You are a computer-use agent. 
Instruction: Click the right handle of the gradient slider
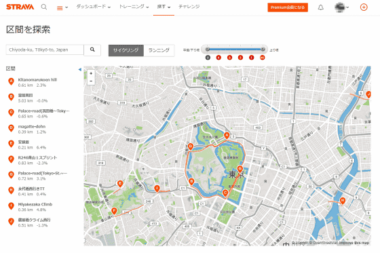point(263,50)
